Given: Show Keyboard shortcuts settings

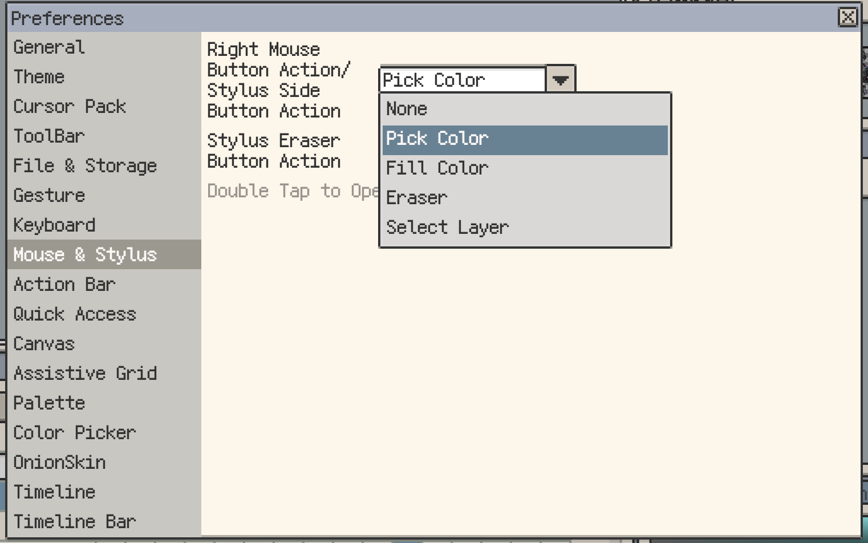Looking at the screenshot, I should click(54, 225).
